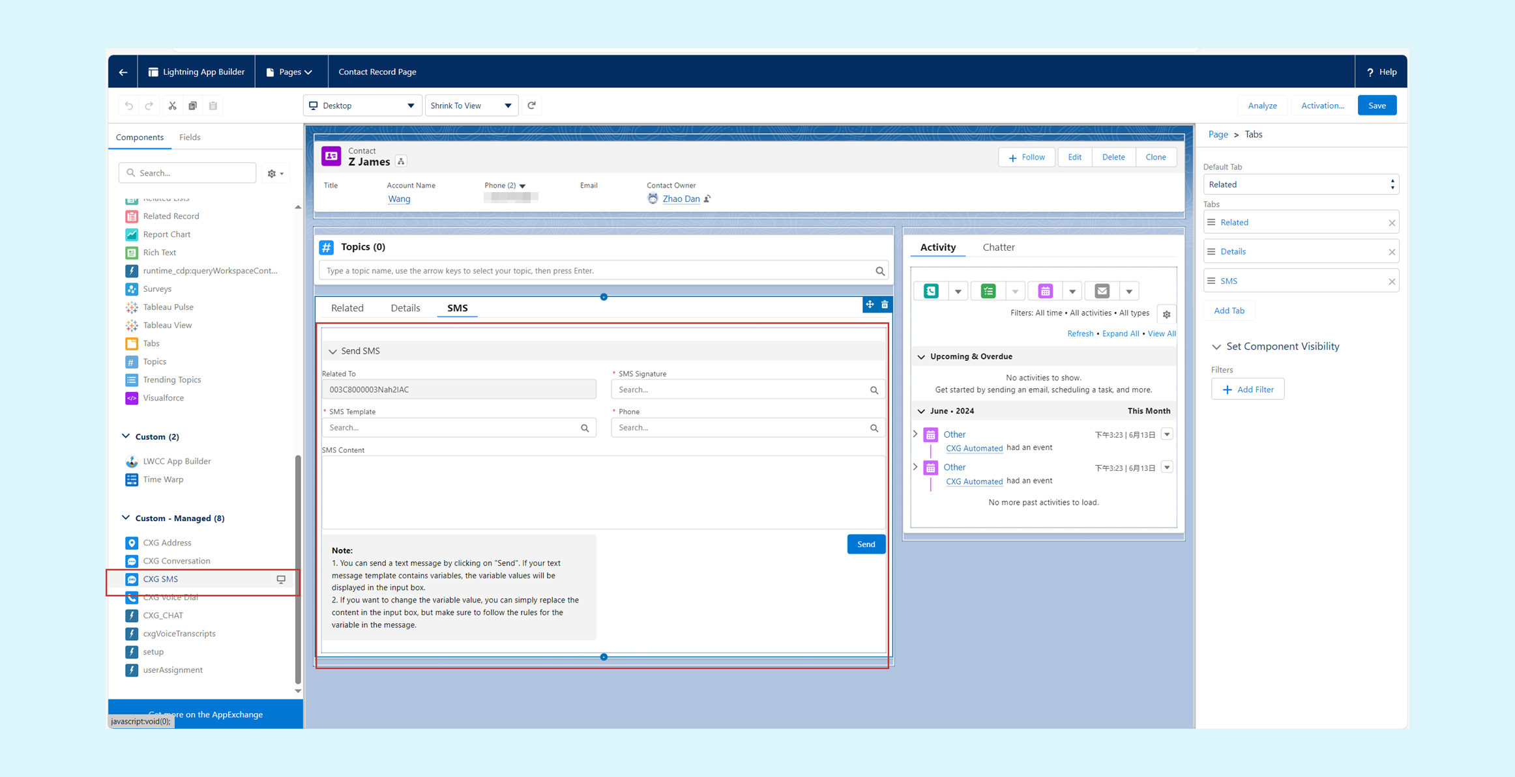Viewport: 1515px width, 777px height.
Task: Open Help in the header
Action: tap(1381, 72)
